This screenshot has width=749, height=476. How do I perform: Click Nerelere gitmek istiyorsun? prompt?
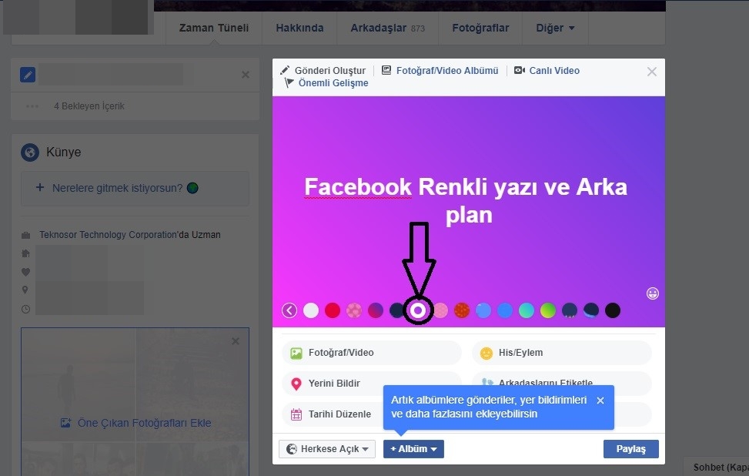pos(117,188)
